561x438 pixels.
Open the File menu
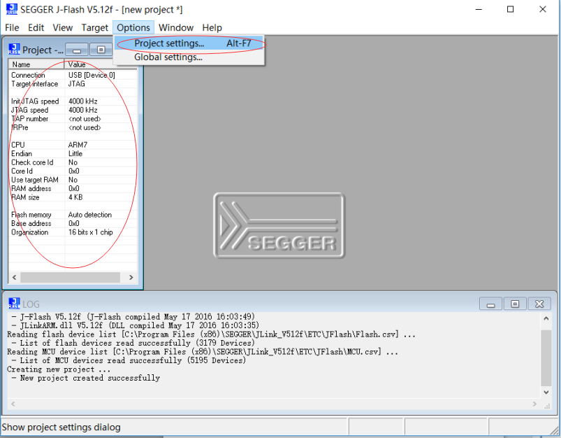(11, 27)
